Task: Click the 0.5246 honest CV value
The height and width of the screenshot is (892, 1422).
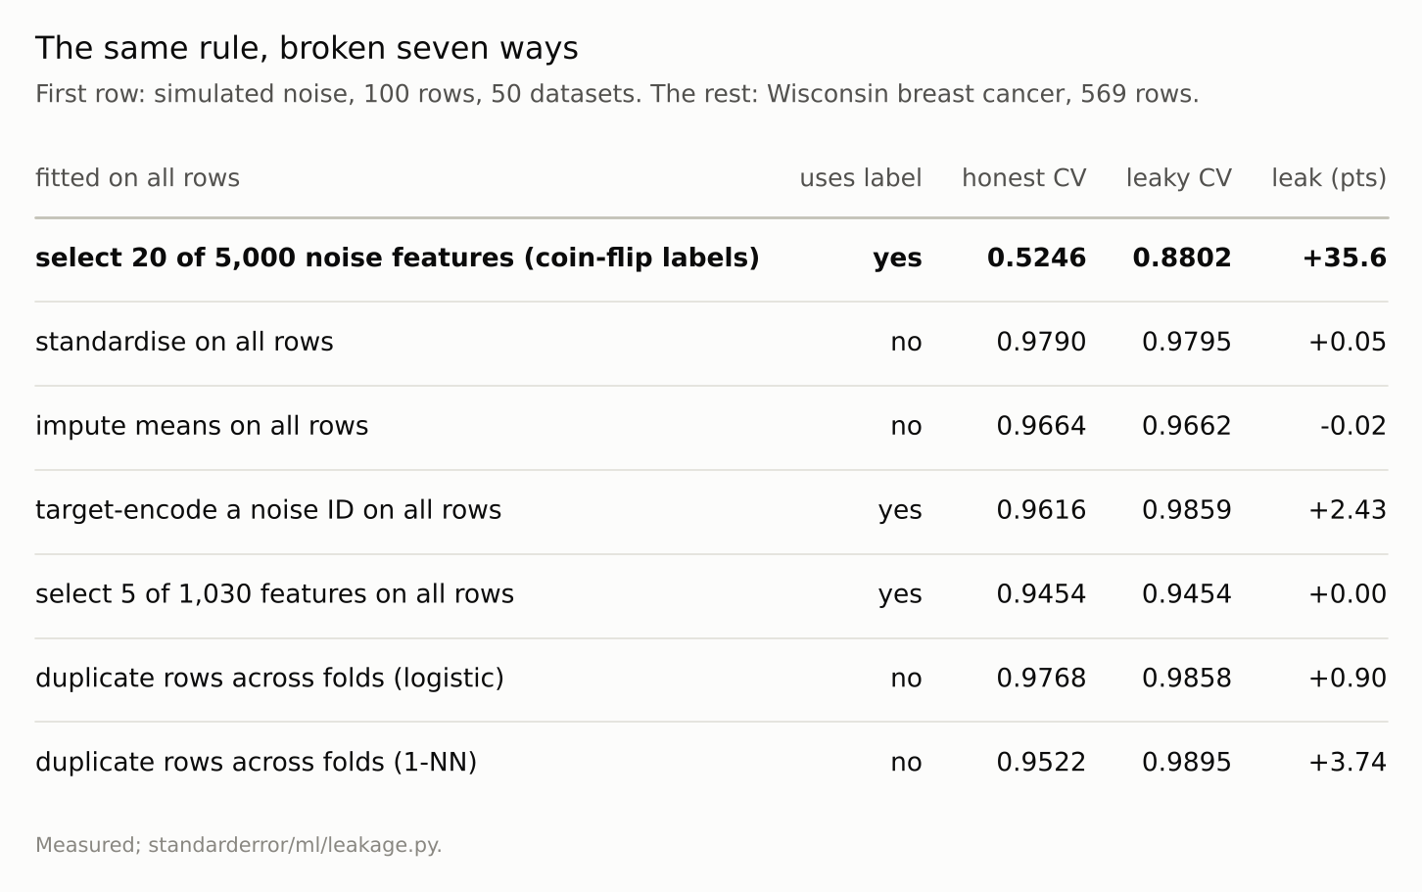Action: tap(1036, 258)
